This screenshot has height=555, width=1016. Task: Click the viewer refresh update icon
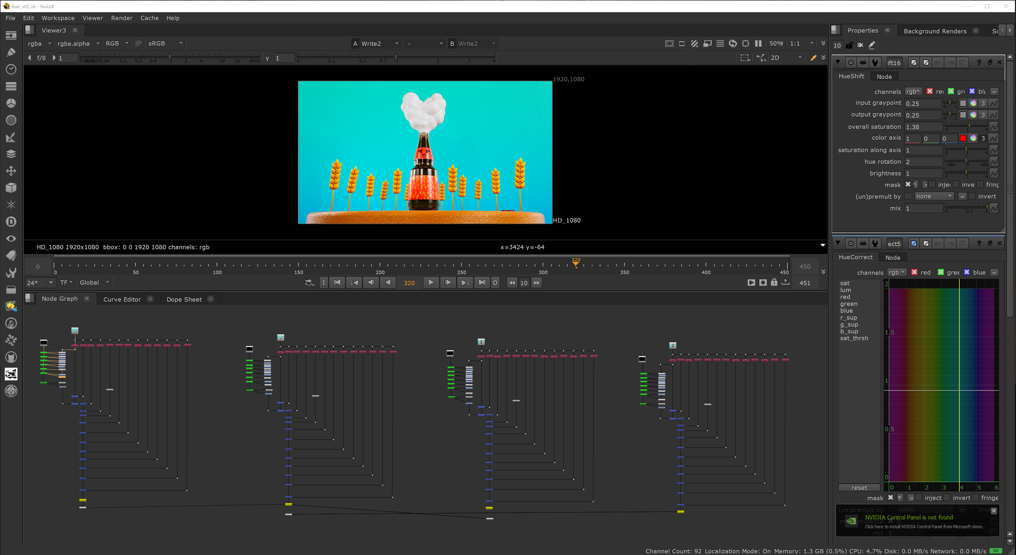733,43
